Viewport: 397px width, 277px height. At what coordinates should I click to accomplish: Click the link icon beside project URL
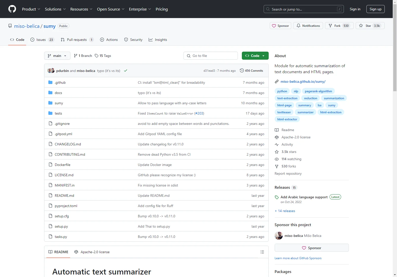coord(277,82)
